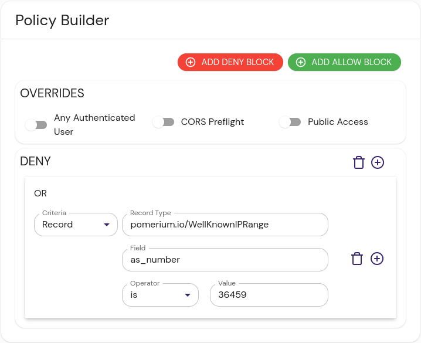The image size is (421, 343).
Task: Click the Criteria dropdown arrow
Action: 107,225
